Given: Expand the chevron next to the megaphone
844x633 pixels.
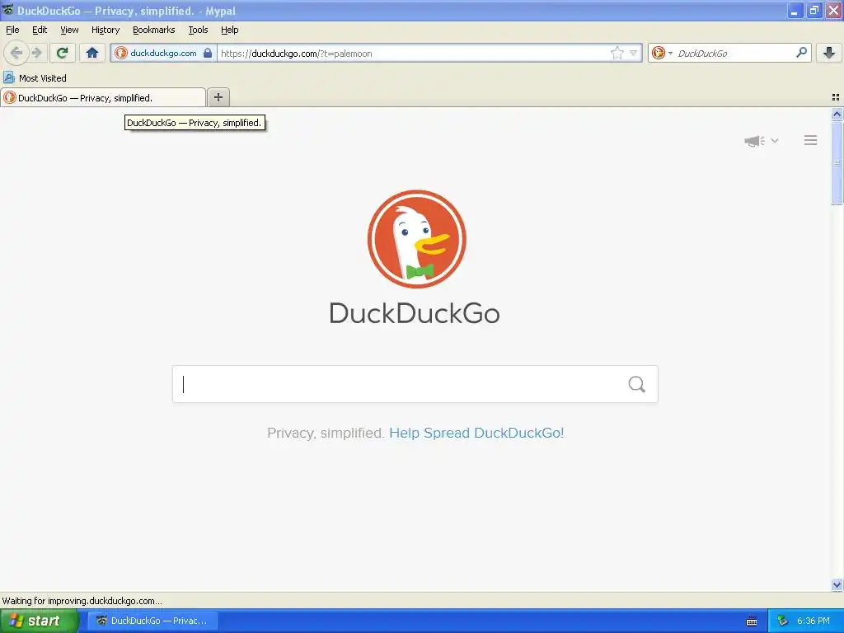Looking at the screenshot, I should tap(775, 140).
